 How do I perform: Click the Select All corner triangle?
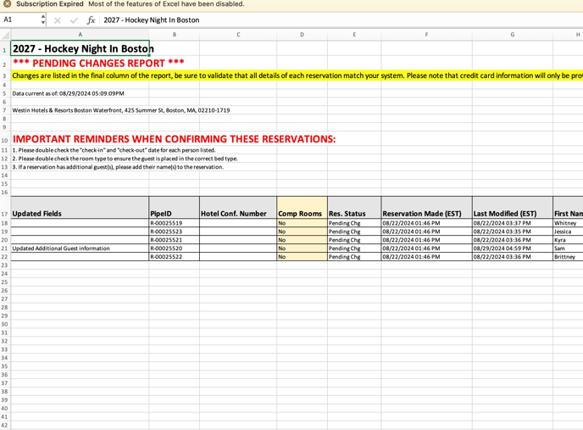point(5,35)
